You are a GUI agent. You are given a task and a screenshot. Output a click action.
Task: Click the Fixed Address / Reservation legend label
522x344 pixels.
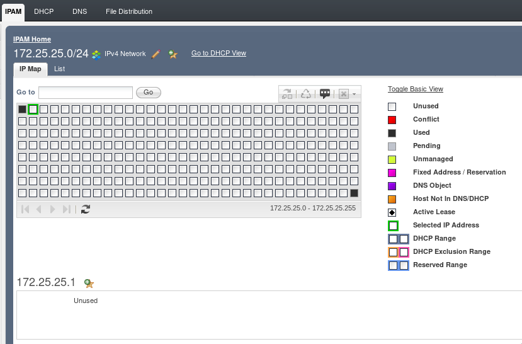[x=460, y=172]
